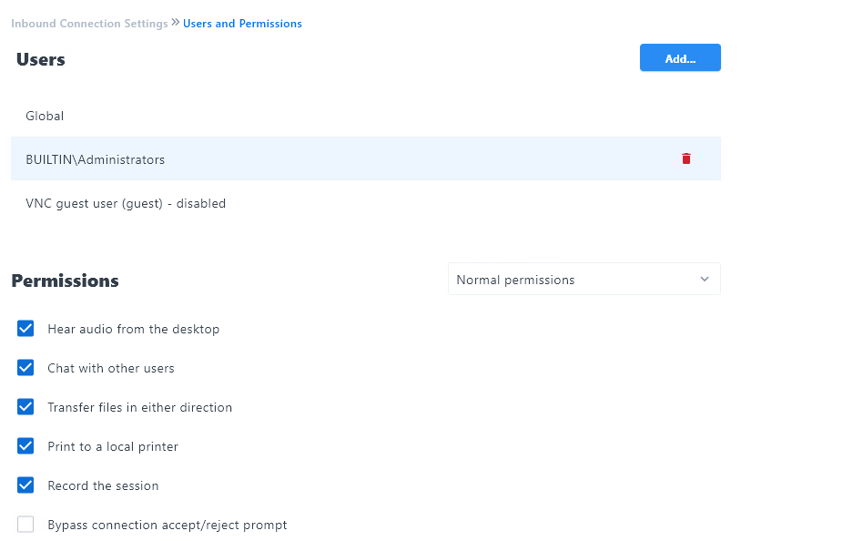Screen dimensions: 843x541
Task: Uncheck Print to a local printer
Action: 25,445
